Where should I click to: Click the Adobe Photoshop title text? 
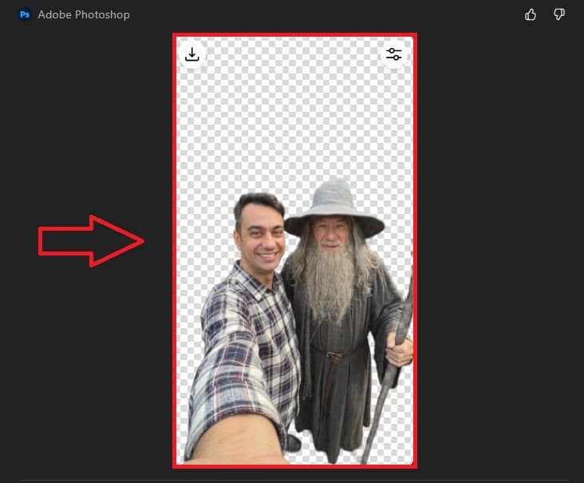pyautogui.click(x=84, y=14)
